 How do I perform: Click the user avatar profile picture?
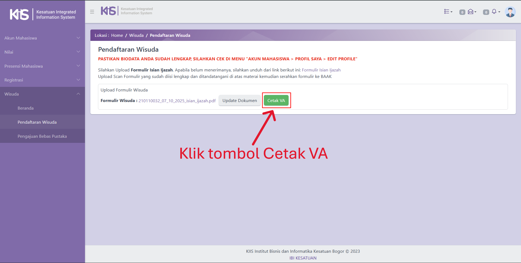(510, 12)
